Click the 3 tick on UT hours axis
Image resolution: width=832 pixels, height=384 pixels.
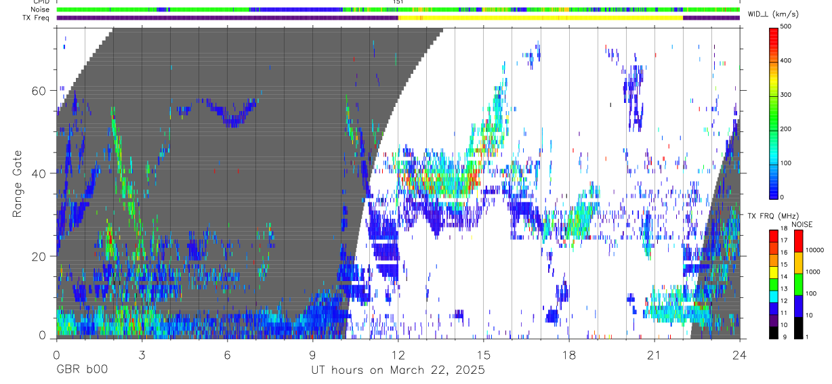(x=142, y=355)
